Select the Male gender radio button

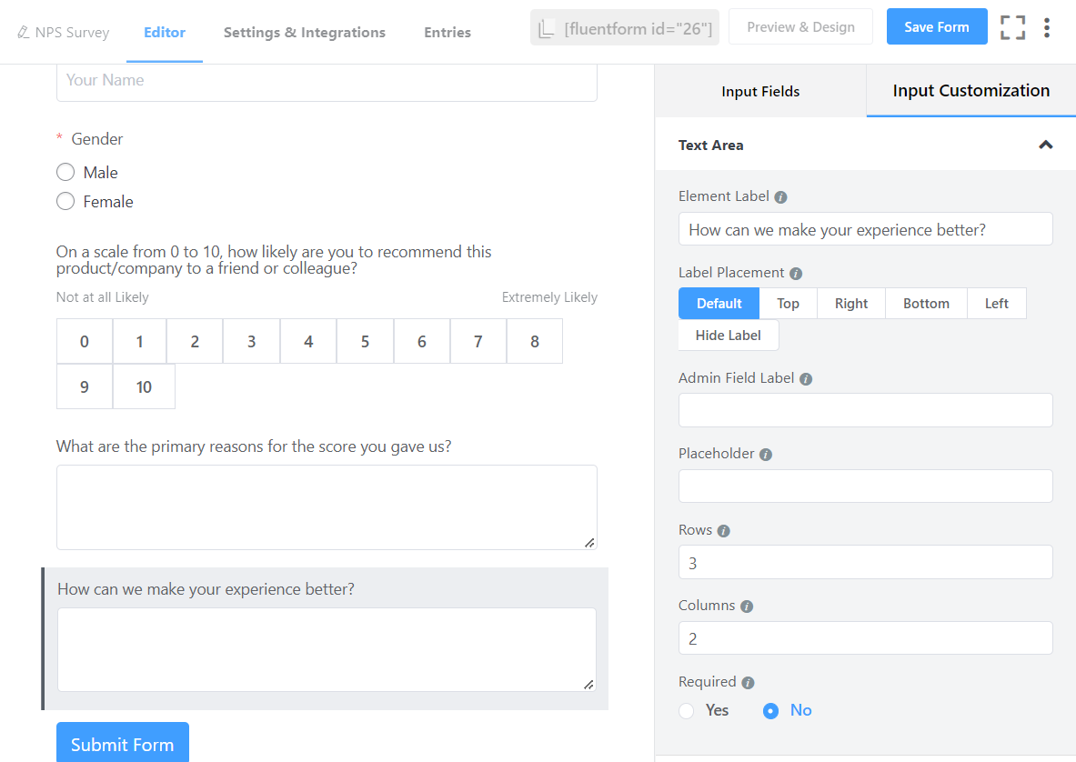pos(65,172)
